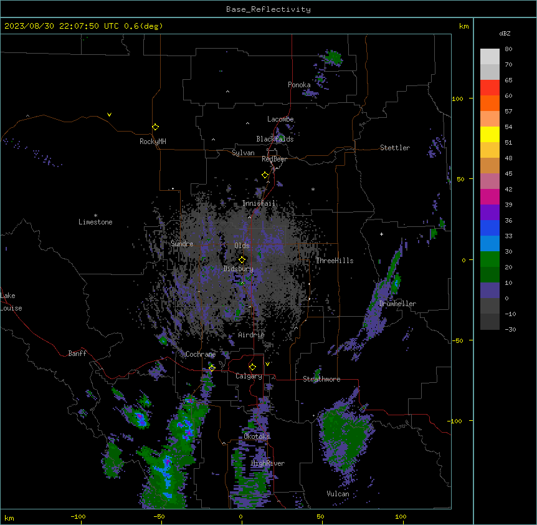Click the pink 42–45 dBZ legend swatch
This screenshot has height=525, width=537.
click(490, 181)
